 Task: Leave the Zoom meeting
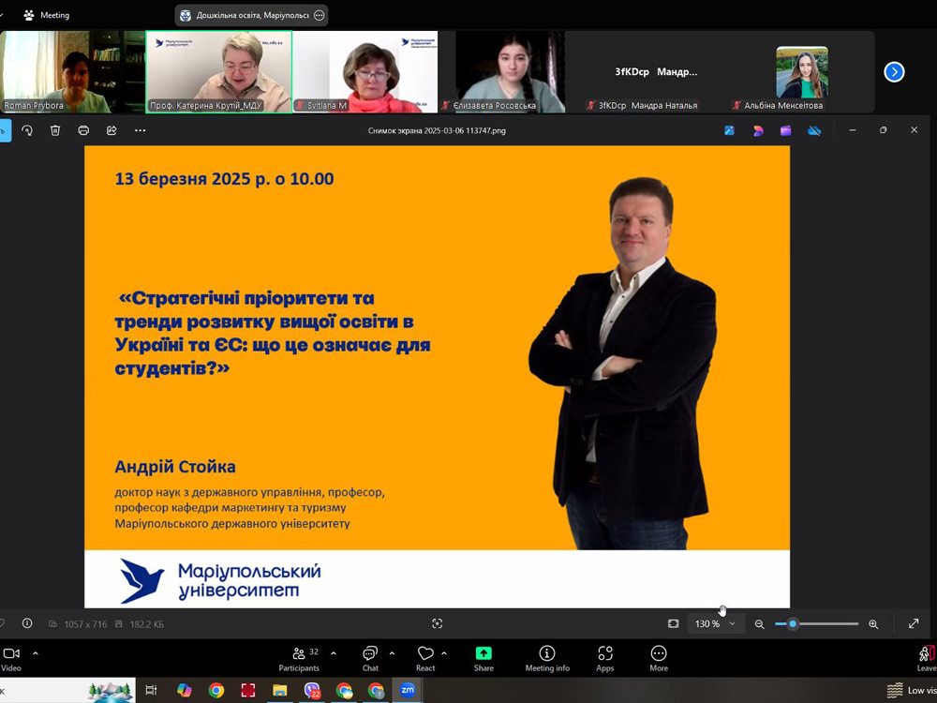[926, 658]
